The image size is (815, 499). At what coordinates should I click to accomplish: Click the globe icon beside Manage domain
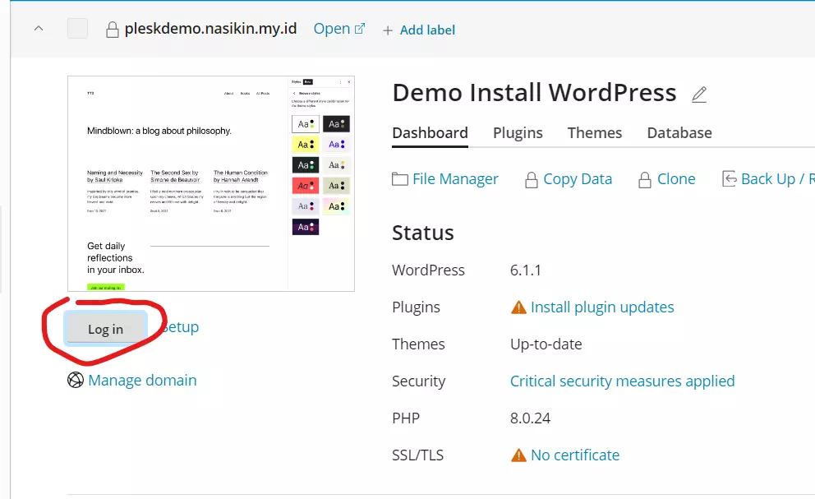[76, 381]
